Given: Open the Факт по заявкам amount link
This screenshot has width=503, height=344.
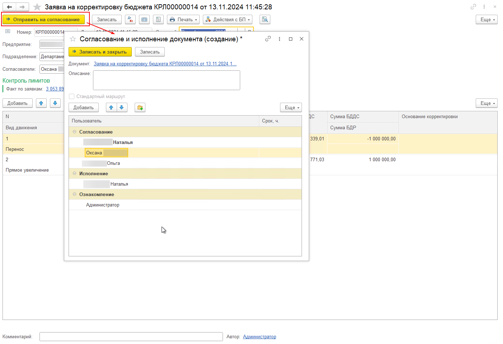Looking at the screenshot, I should (x=55, y=89).
